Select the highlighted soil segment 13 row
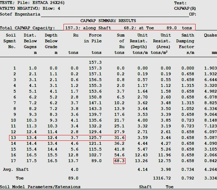This screenshot has height=190, width=217. pos(67,138)
